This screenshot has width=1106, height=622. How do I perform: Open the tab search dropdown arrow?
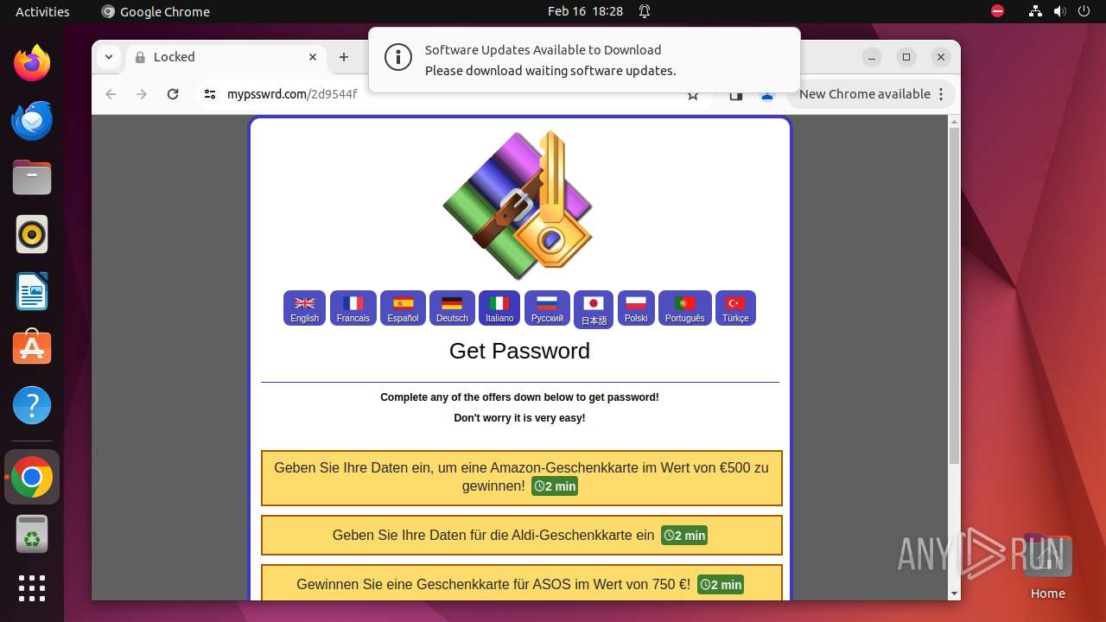108,57
